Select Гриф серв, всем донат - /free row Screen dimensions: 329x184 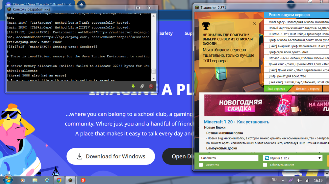[296, 52]
